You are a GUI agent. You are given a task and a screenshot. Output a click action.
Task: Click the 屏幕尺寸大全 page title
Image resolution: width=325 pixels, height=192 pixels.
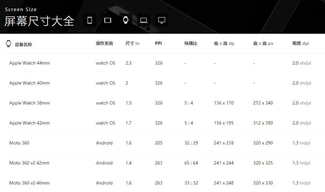pyautogui.click(x=39, y=21)
